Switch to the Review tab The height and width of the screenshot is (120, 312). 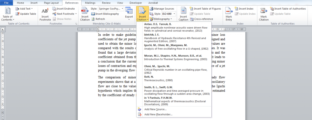click(106, 3)
